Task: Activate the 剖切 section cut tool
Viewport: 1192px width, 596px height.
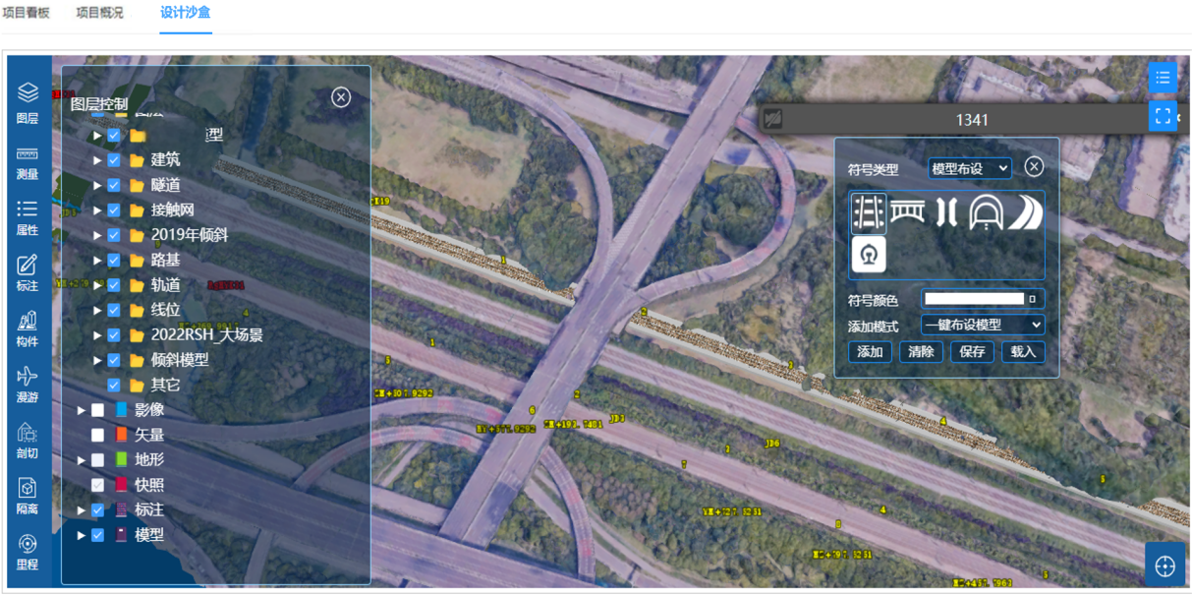Action: click(28, 440)
